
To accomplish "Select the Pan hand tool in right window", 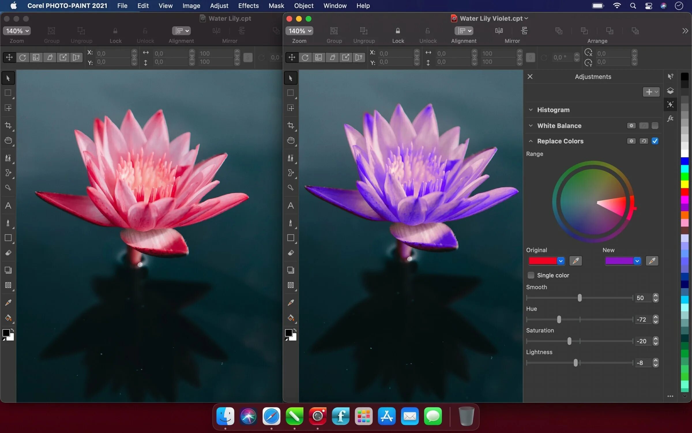I will tap(291, 141).
